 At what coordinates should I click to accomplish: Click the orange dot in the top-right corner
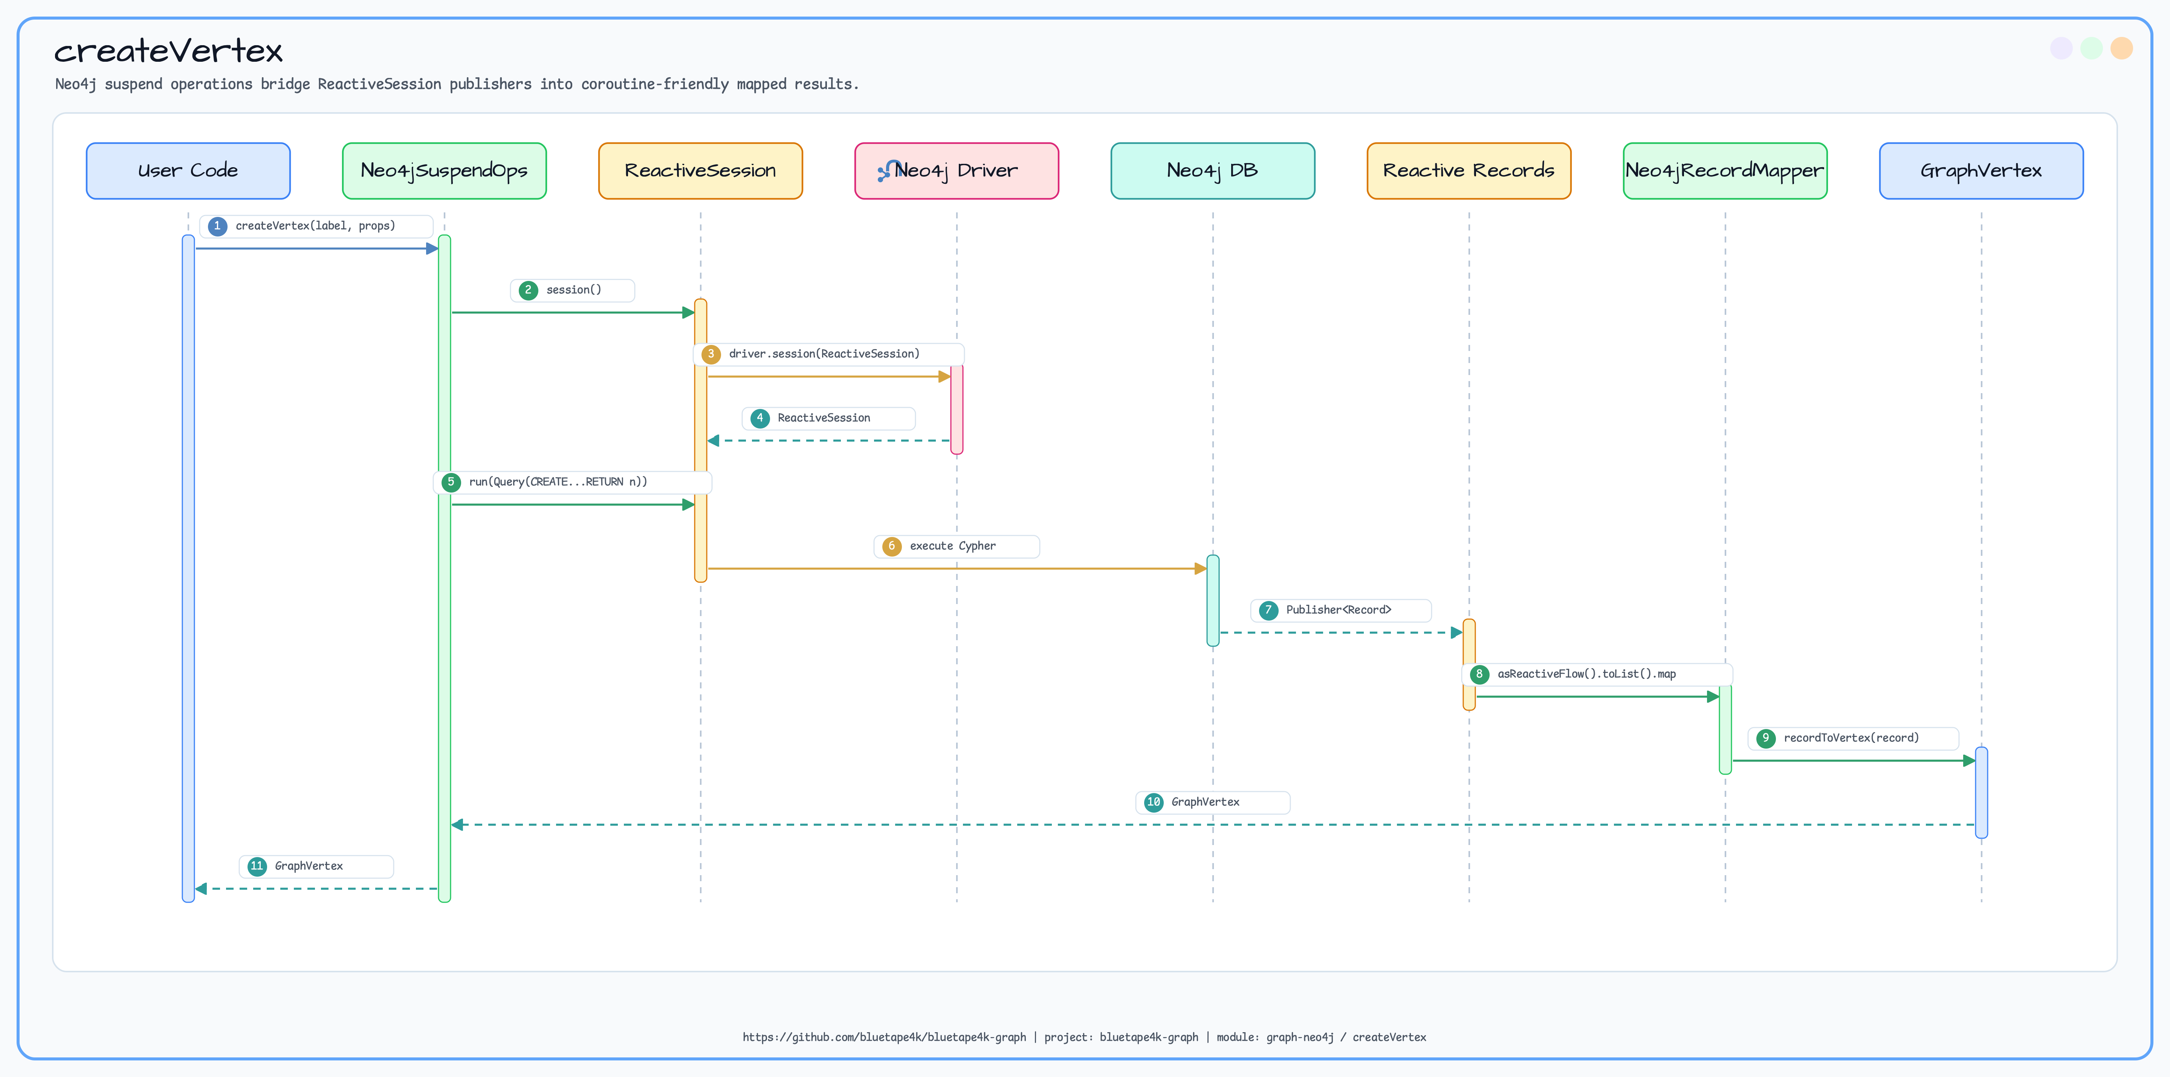click(2121, 48)
